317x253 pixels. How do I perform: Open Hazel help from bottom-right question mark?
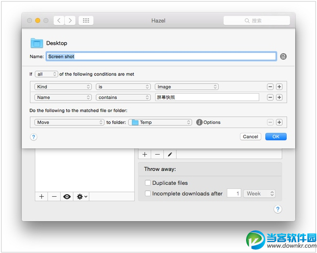coord(277,209)
